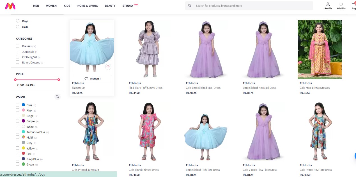Check the Dresses category checkbox
The width and height of the screenshot is (356, 177).
pos(18,46)
